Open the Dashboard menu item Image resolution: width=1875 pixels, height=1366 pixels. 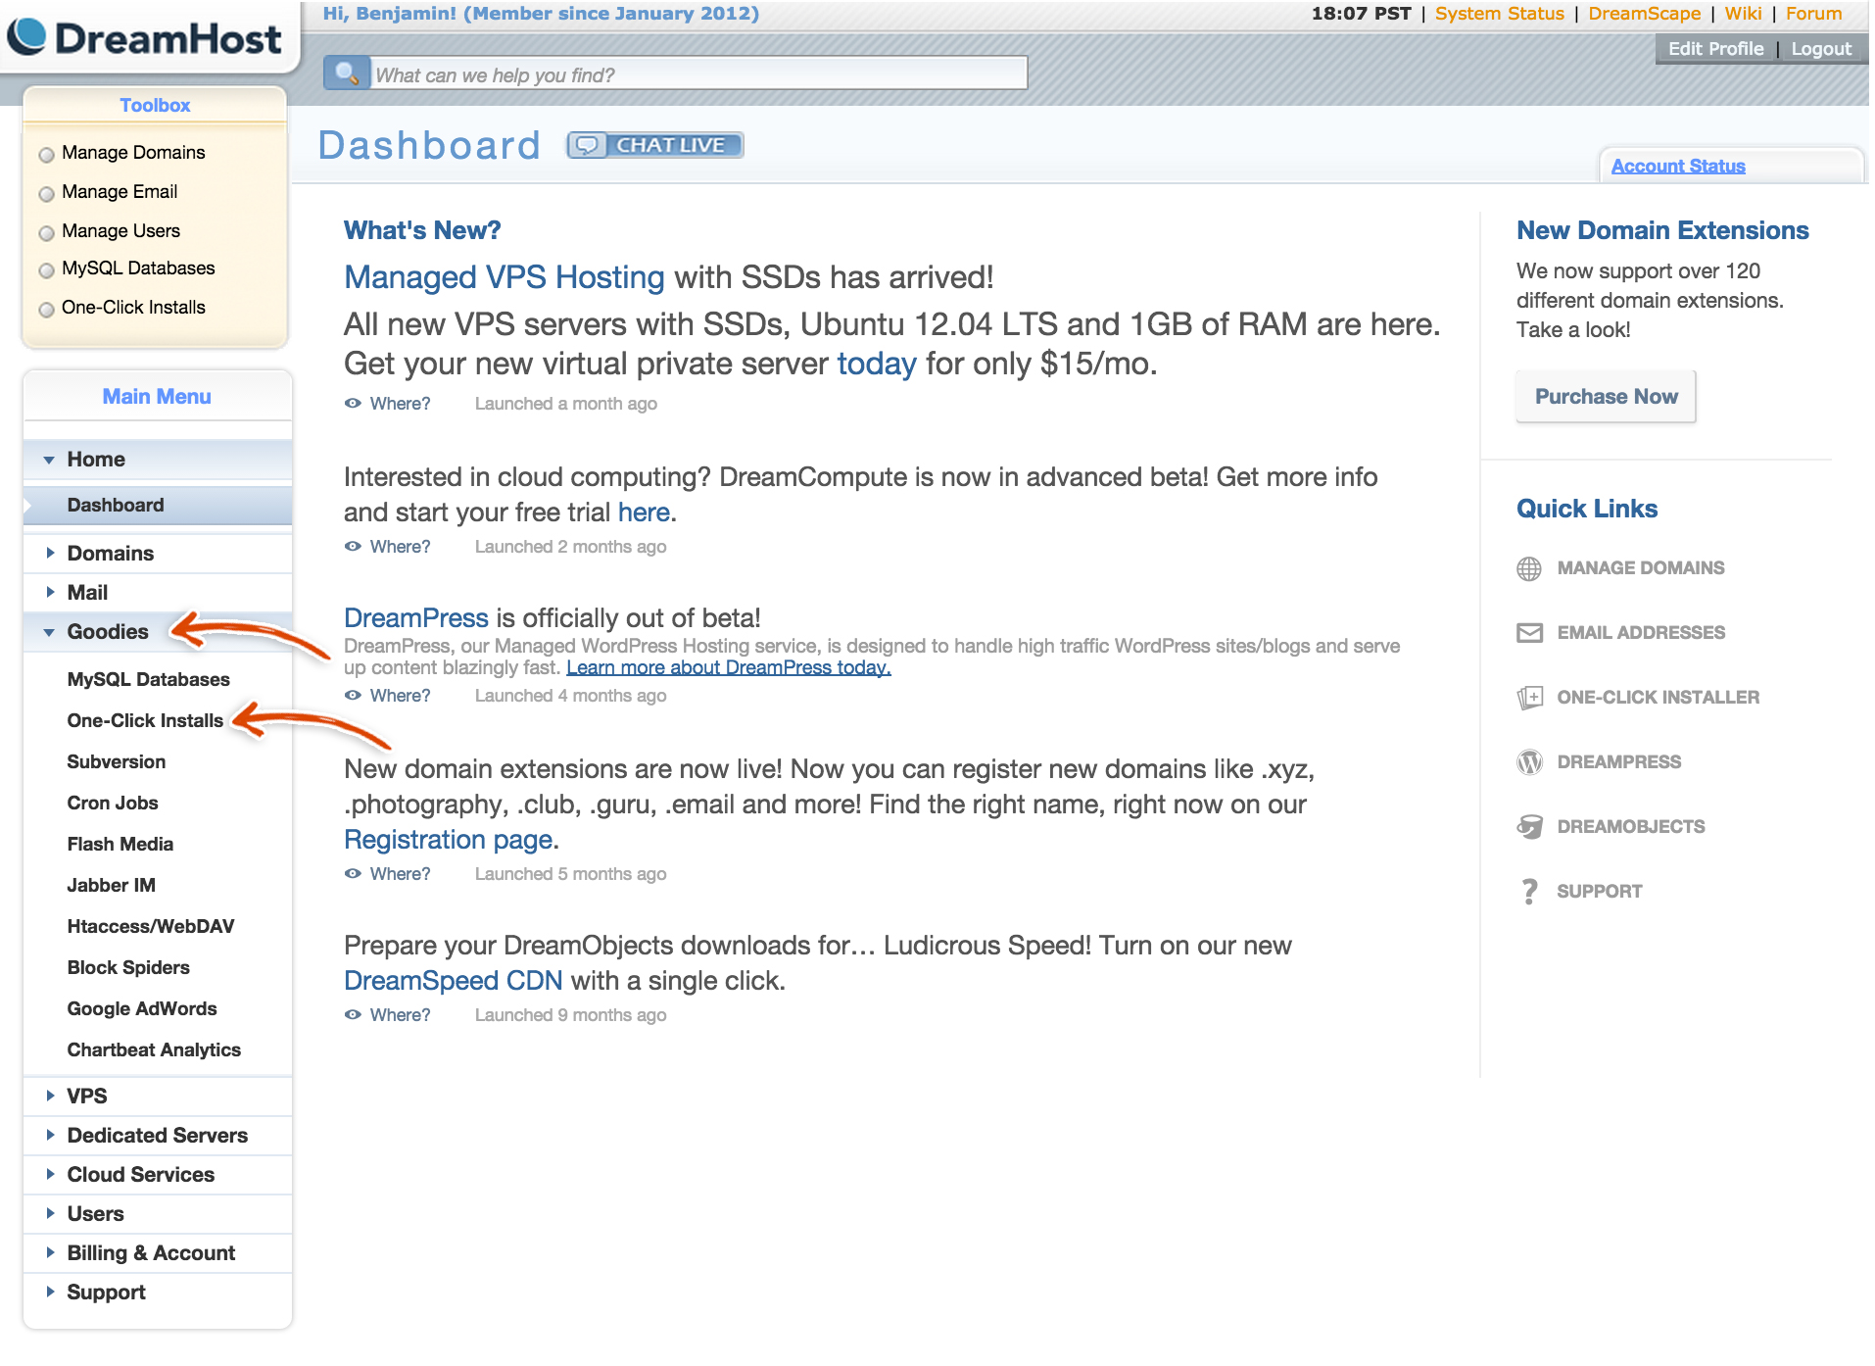[x=116, y=505]
